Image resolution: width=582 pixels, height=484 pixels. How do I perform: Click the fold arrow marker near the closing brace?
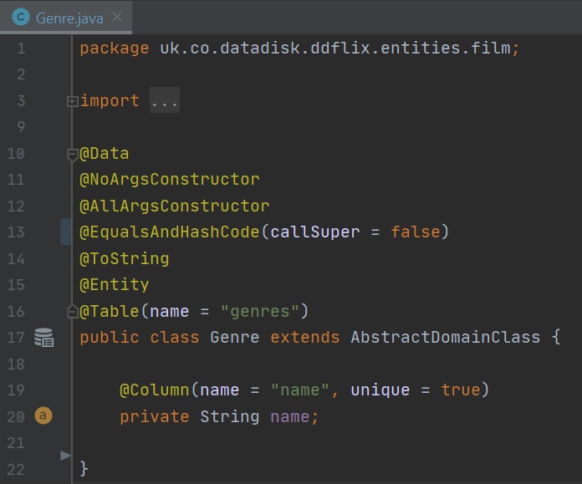66,456
